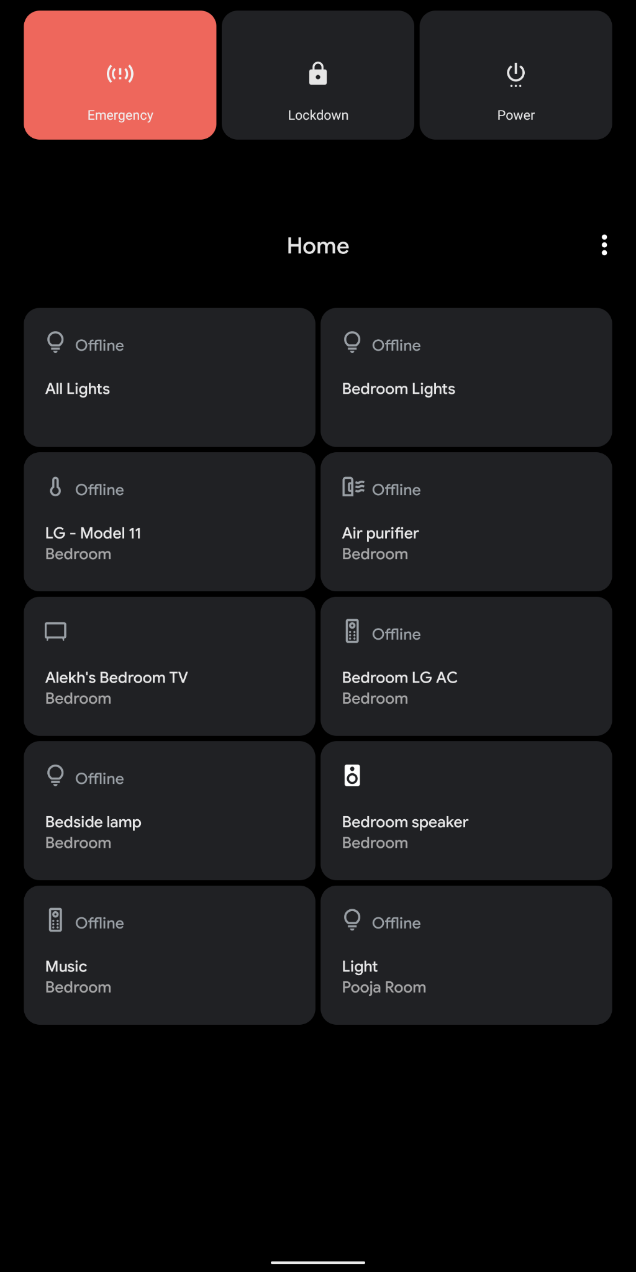Select the Emergency label text

tap(120, 116)
